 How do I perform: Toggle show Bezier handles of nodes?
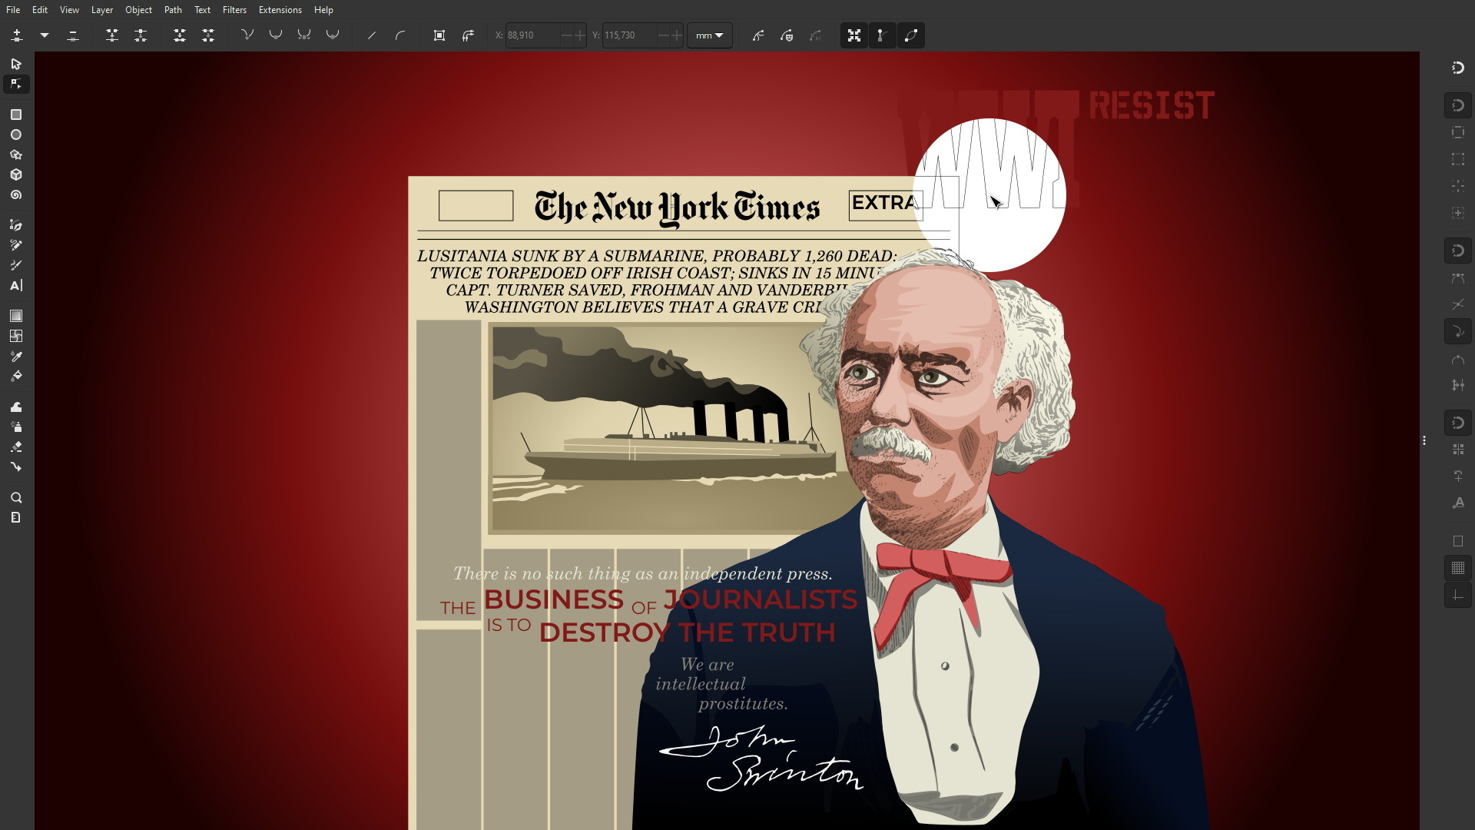tap(883, 35)
